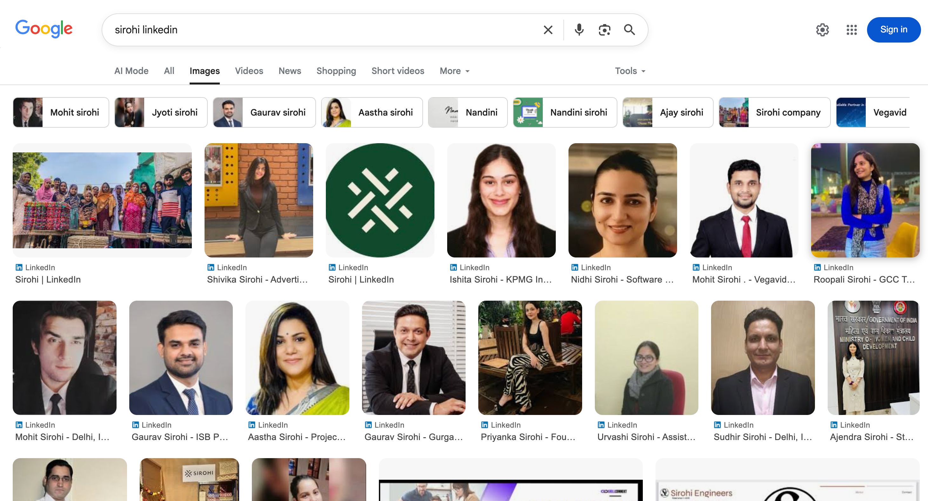Switch to AI Mode tab
The height and width of the screenshot is (501, 928).
tap(131, 71)
